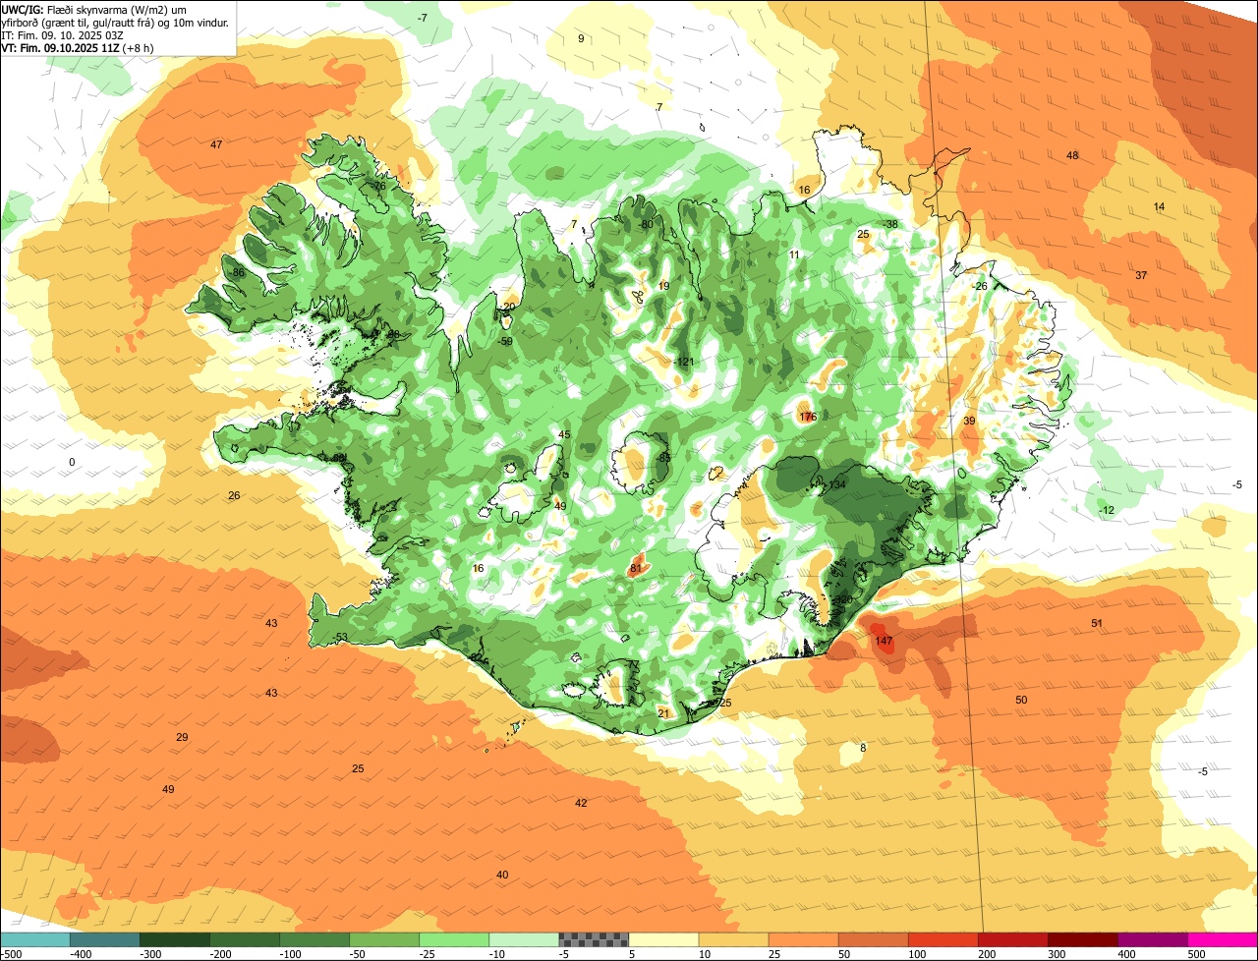This screenshot has height=961, width=1258.
Task: Pick the dark green -200 to -100 swatch
Action: (x=245, y=940)
